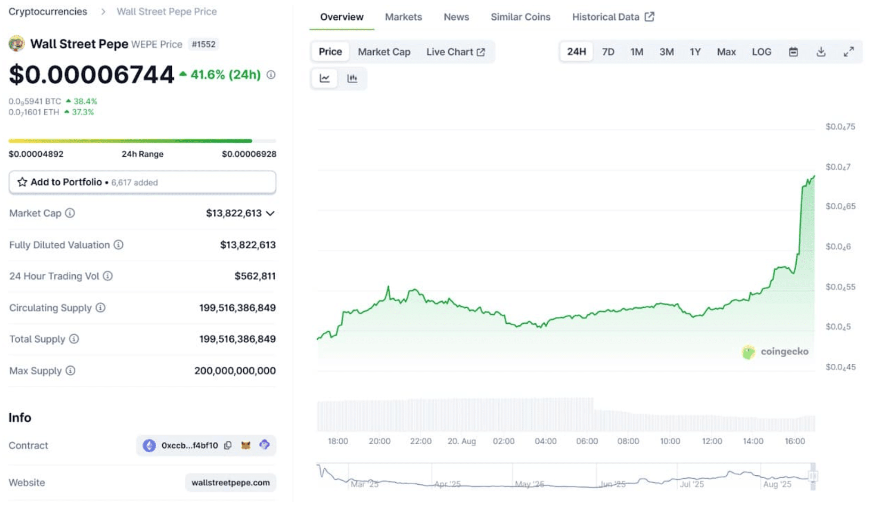The image size is (880, 512).
Task: Open the Live Chart link
Action: 455,52
